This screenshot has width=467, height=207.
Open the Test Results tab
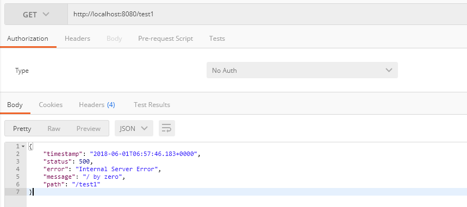click(152, 105)
